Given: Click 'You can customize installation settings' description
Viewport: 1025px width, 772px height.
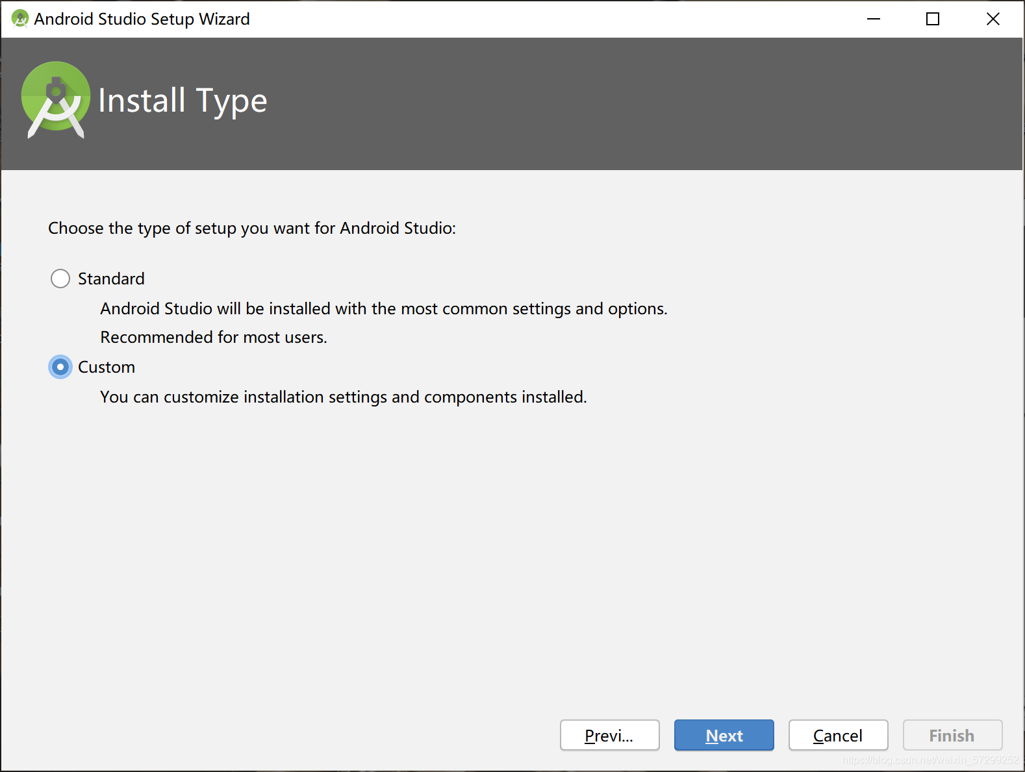Looking at the screenshot, I should [x=344, y=397].
